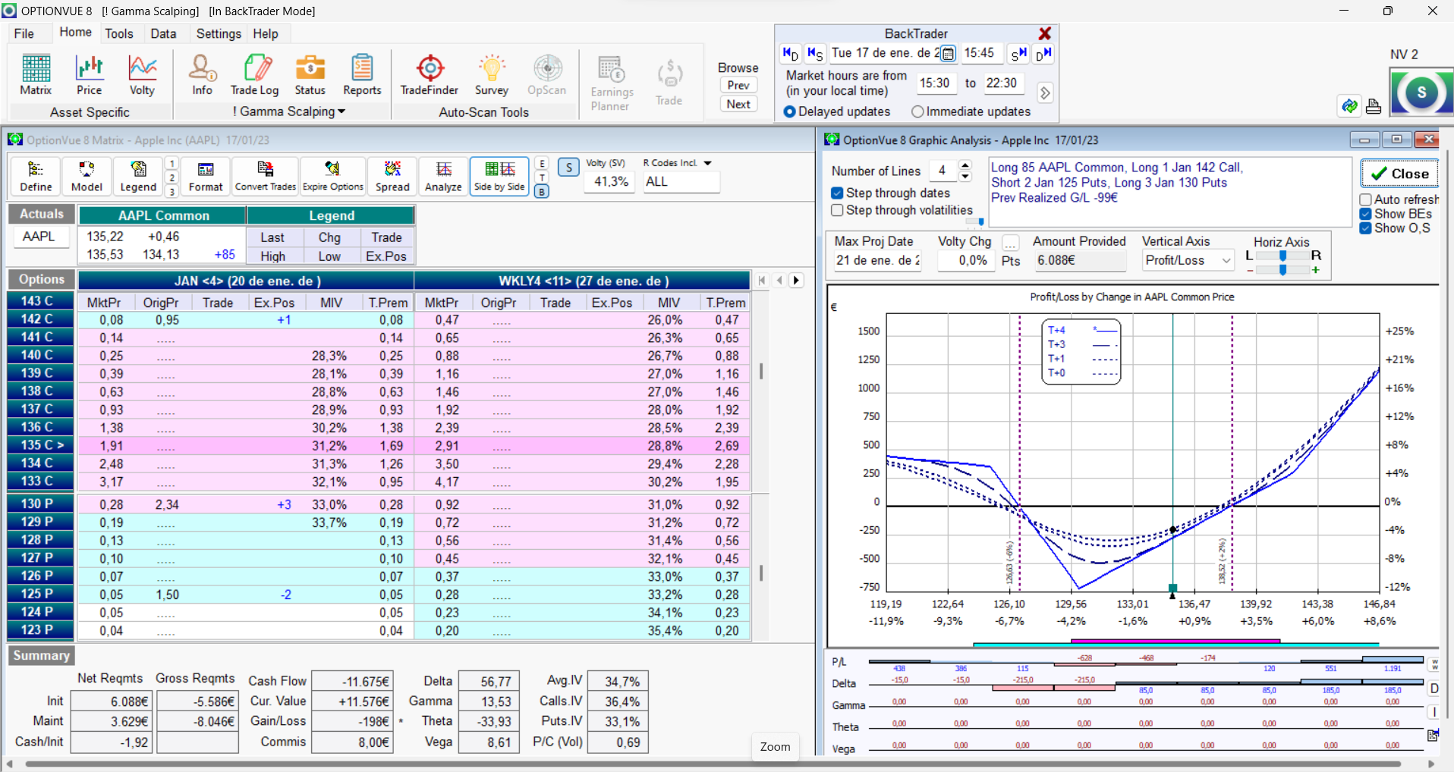This screenshot has height=772, width=1454.
Task: Show next expiration columns arrow
Action: pos(796,281)
